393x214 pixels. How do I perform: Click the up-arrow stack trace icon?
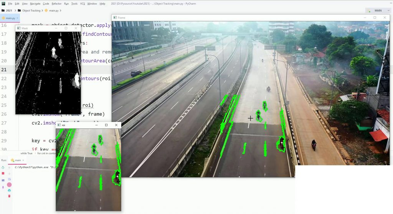[9, 168]
